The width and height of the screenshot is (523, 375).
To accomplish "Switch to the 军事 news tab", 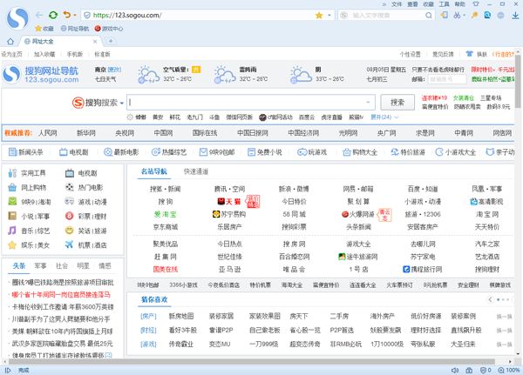I will [x=40, y=265].
